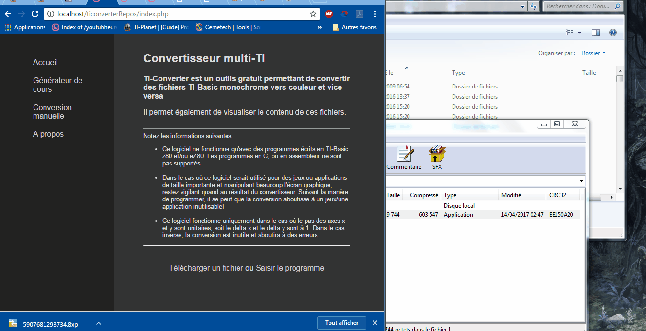Open the Explorer view options dropdown arrow
This screenshot has width=646, height=331.
click(x=579, y=33)
